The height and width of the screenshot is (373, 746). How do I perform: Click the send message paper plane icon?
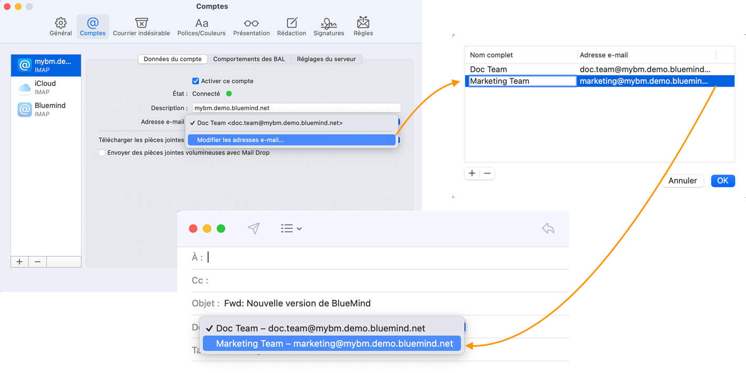coord(254,228)
